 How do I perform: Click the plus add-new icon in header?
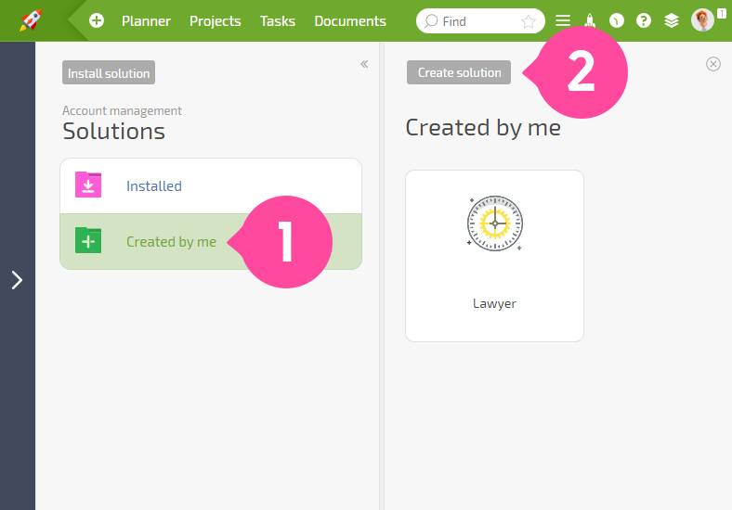pyautogui.click(x=97, y=20)
